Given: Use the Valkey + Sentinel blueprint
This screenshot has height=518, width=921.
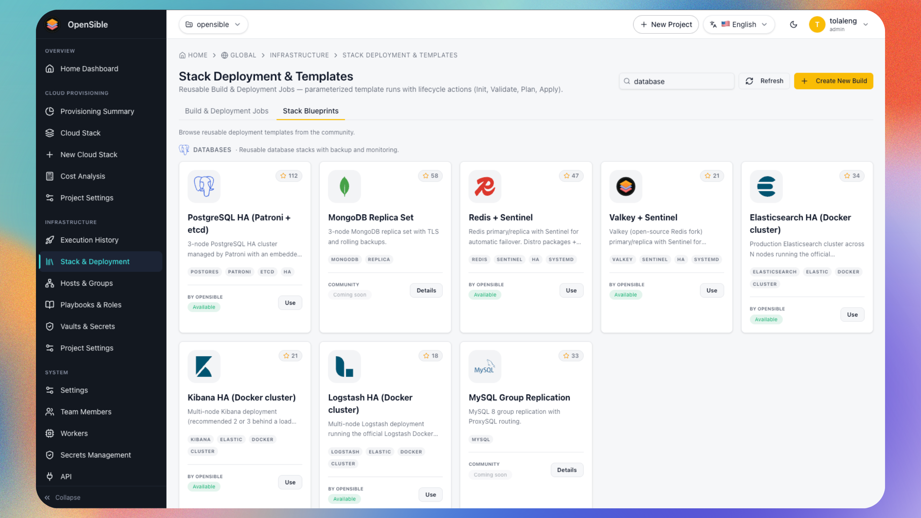Looking at the screenshot, I should [x=712, y=290].
